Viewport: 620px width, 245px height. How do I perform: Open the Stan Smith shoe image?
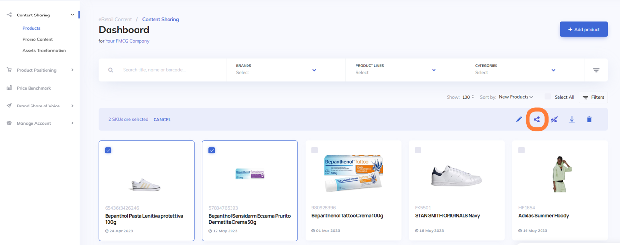[456, 176]
